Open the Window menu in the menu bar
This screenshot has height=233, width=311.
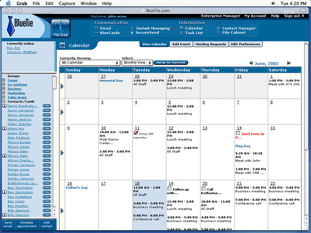(x=89, y=3)
